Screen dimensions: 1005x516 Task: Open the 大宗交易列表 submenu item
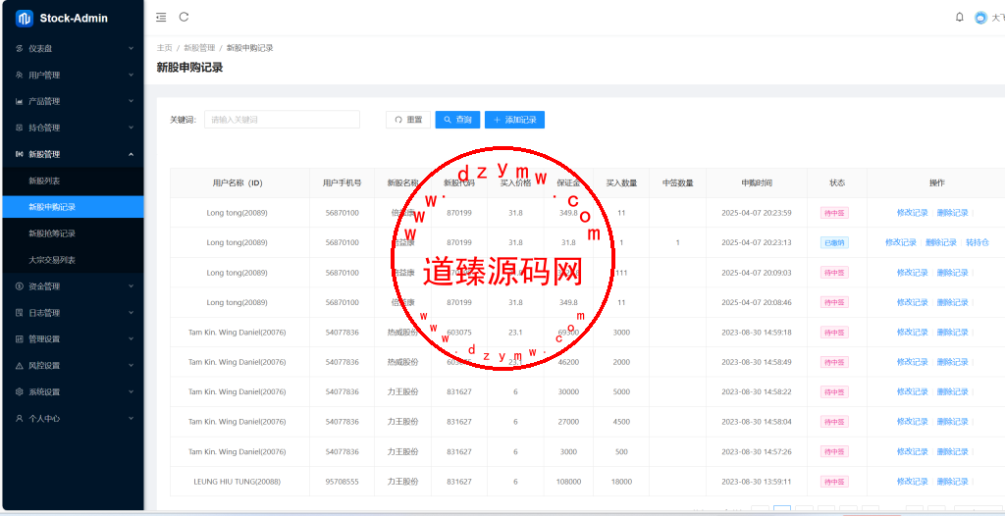point(72,260)
